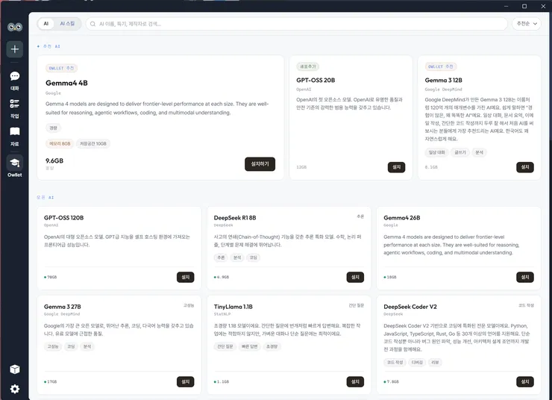This screenshot has width=552, height=400.
Task: Click the Gemma4 26B title
Action: click(401, 218)
